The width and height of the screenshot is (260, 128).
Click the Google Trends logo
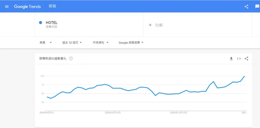point(27,7)
